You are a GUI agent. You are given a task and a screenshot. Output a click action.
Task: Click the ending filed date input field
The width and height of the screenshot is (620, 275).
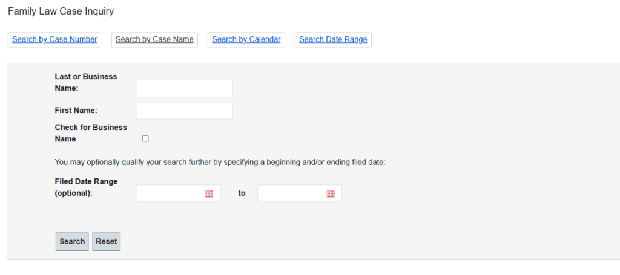pos(292,193)
